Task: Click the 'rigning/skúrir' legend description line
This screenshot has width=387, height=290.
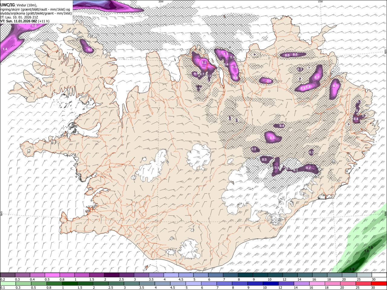Action: (x=35, y=9)
